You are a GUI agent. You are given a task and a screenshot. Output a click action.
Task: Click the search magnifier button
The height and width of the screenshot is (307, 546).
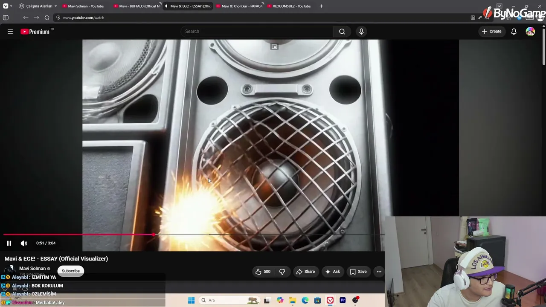point(342,32)
